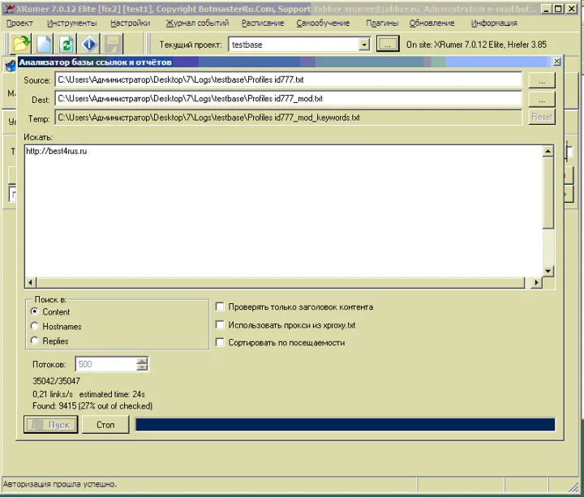Select the Hostnames search option
Screen dimensions: 584x497
[35, 326]
